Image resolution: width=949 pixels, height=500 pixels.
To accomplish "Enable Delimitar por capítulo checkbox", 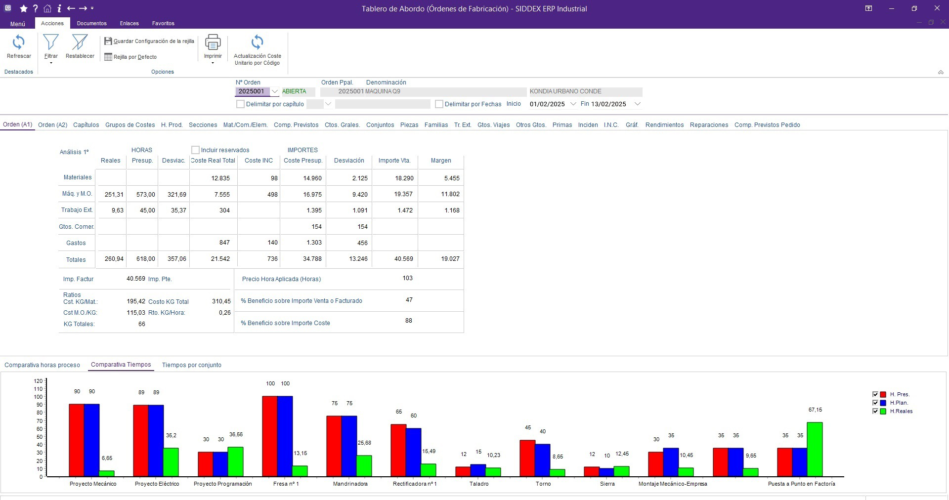I will [x=241, y=104].
